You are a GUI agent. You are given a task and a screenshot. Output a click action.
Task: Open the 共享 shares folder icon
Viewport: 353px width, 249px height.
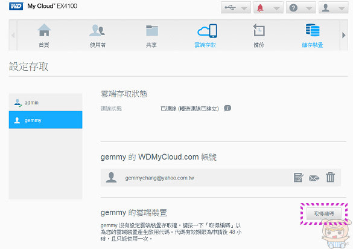tap(152, 30)
